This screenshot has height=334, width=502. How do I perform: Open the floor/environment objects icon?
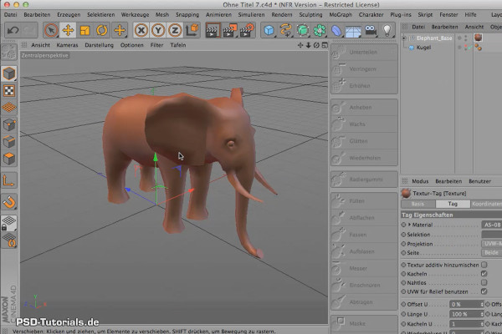(x=353, y=30)
